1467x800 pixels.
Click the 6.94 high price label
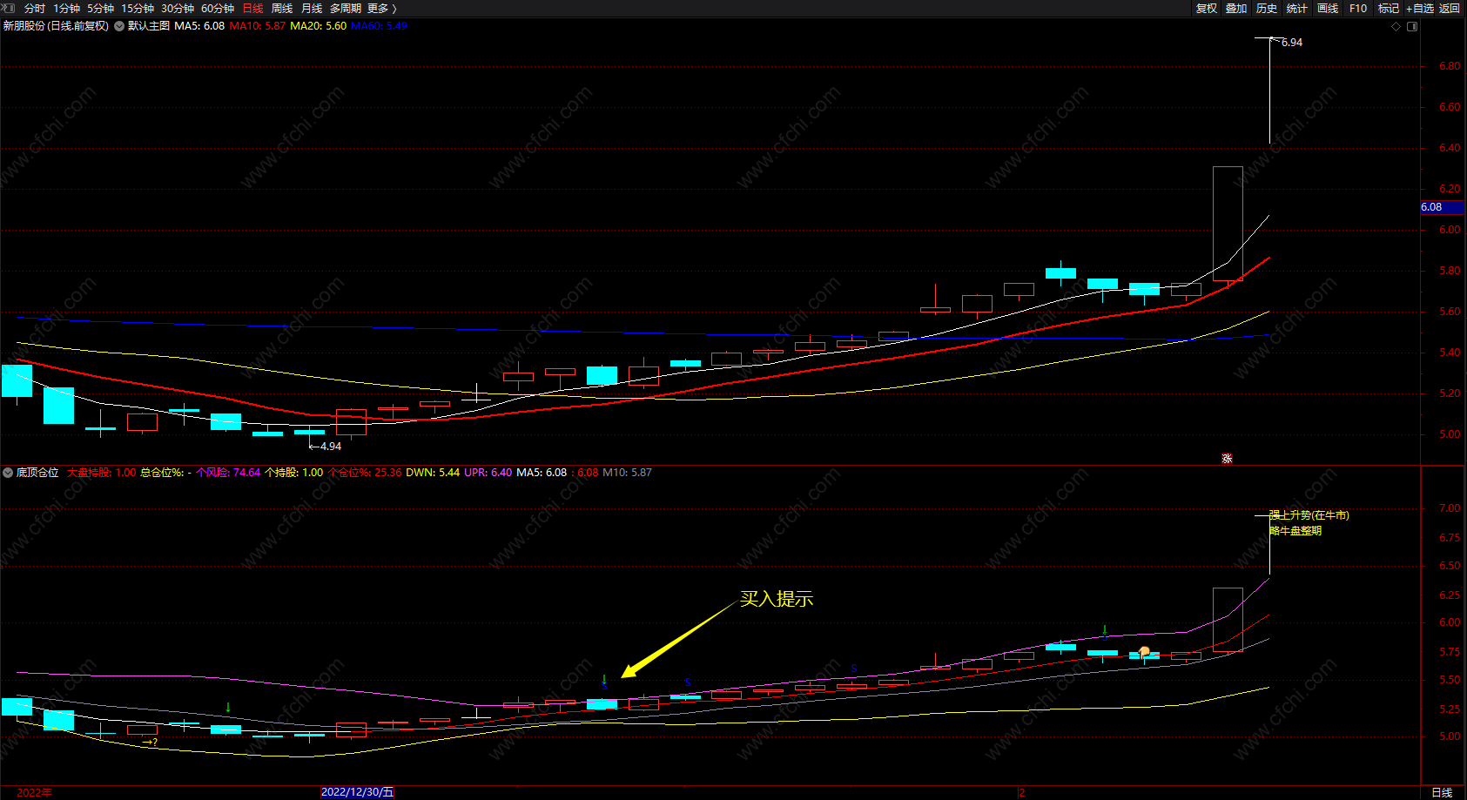click(x=1292, y=42)
